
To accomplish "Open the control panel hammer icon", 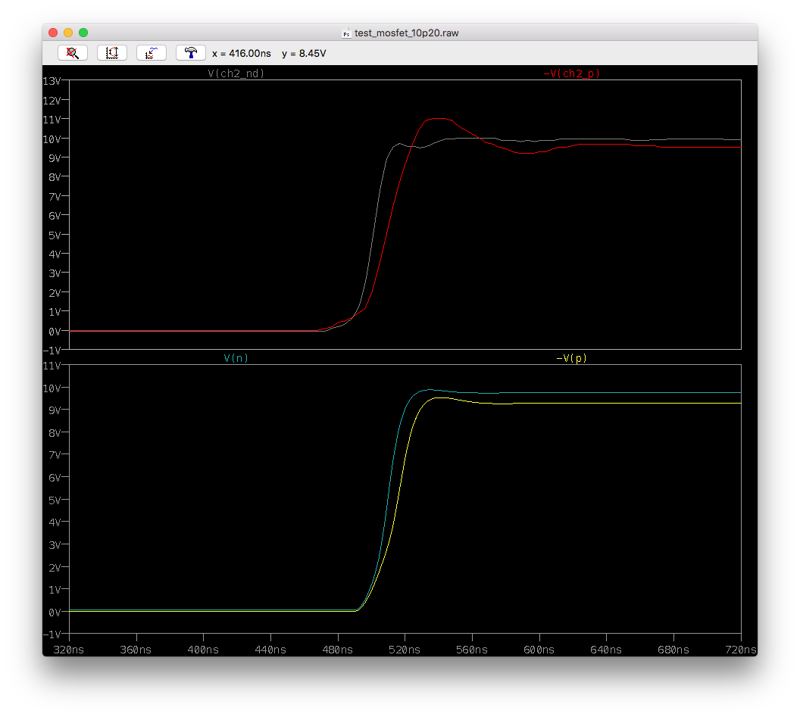I will click(x=191, y=53).
